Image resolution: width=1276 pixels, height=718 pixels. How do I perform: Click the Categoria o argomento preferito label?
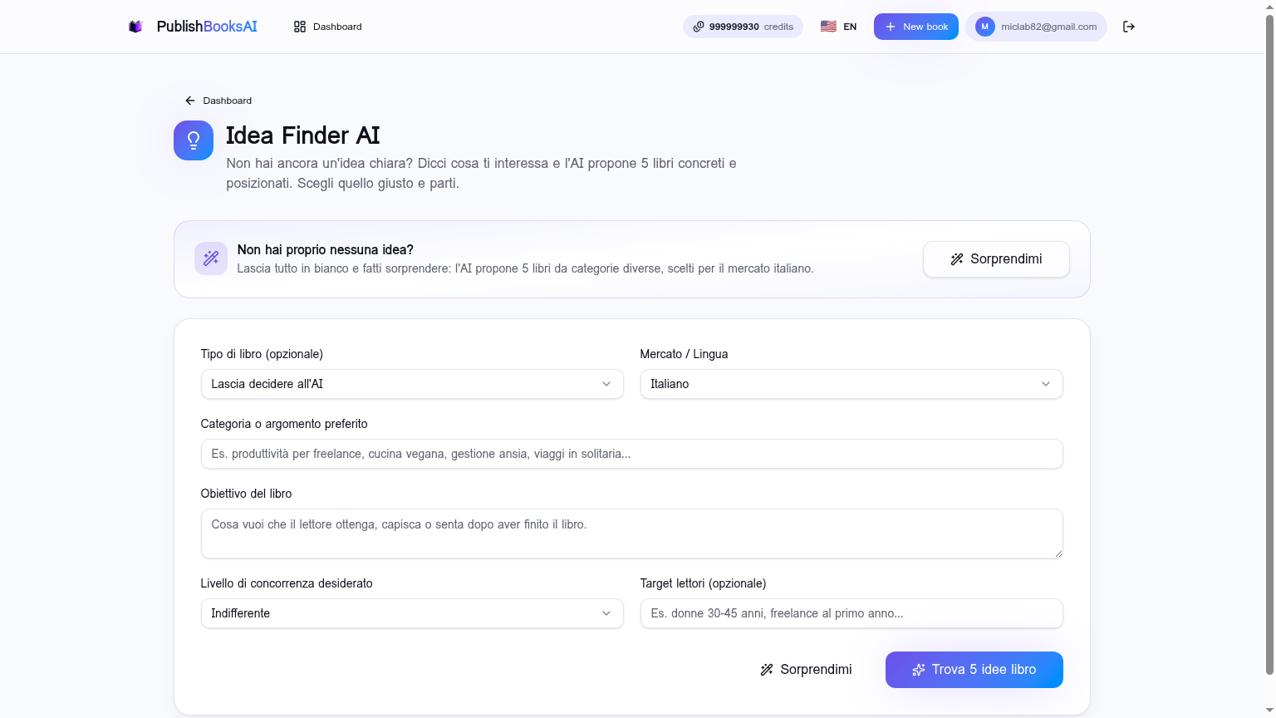pos(284,424)
